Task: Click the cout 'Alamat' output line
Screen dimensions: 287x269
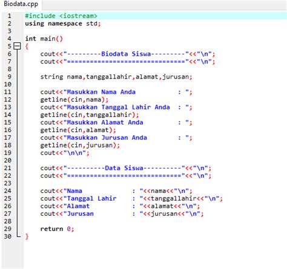Action: pos(120,206)
